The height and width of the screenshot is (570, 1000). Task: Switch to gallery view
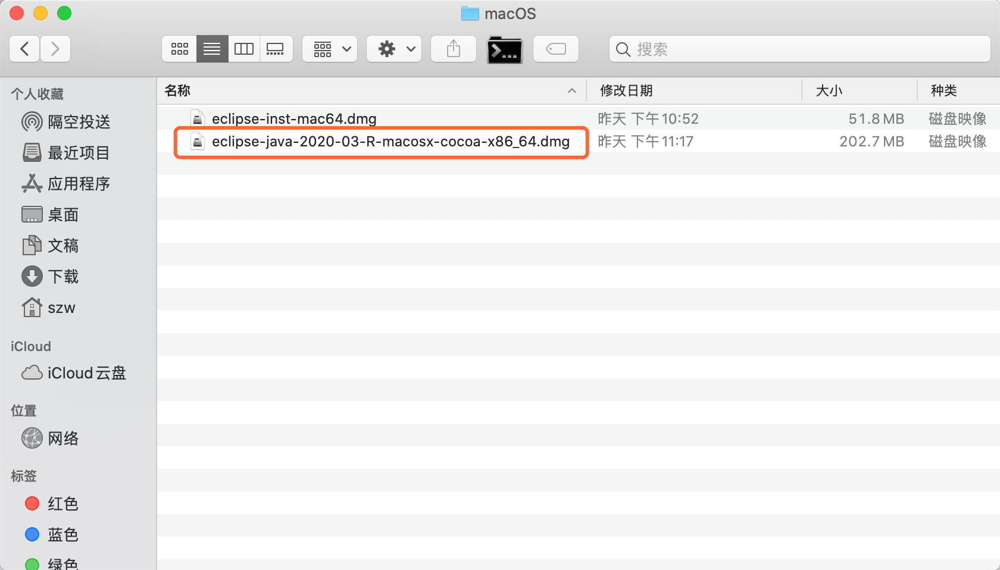[x=276, y=49]
